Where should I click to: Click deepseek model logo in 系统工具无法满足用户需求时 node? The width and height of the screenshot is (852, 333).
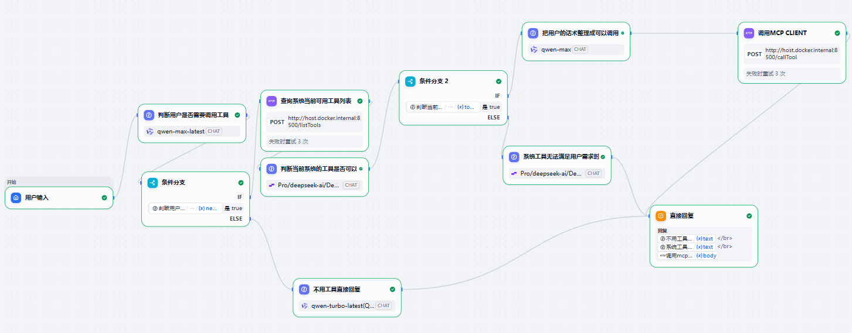pyautogui.click(x=514, y=173)
